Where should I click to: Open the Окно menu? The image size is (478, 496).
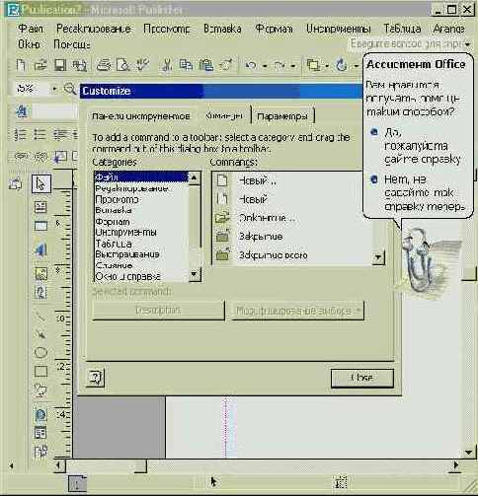tap(29, 44)
